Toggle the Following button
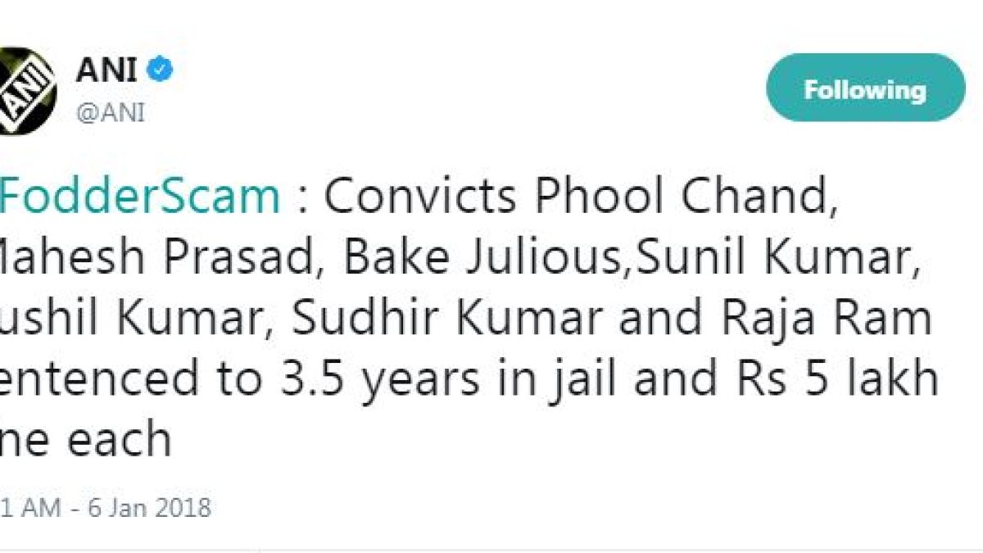The height and width of the screenshot is (553, 983). [865, 88]
